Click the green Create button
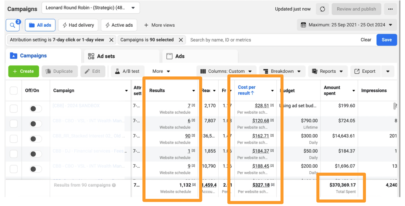405x206 pixels. pyautogui.click(x=24, y=71)
